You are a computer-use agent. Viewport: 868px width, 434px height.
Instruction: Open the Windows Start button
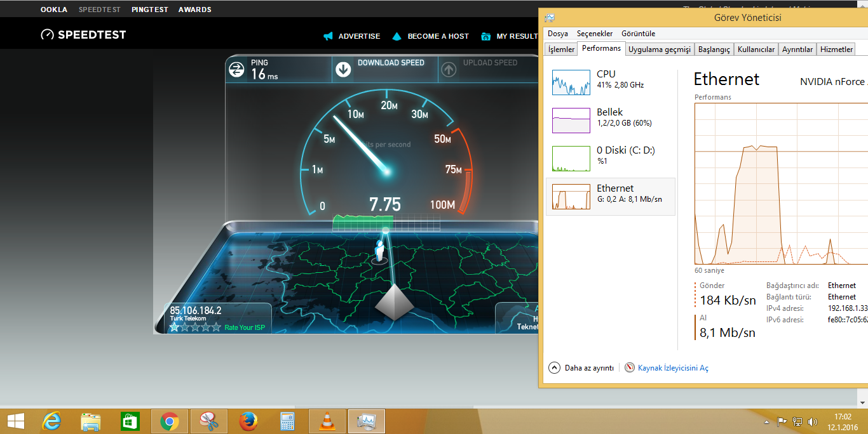click(x=15, y=421)
